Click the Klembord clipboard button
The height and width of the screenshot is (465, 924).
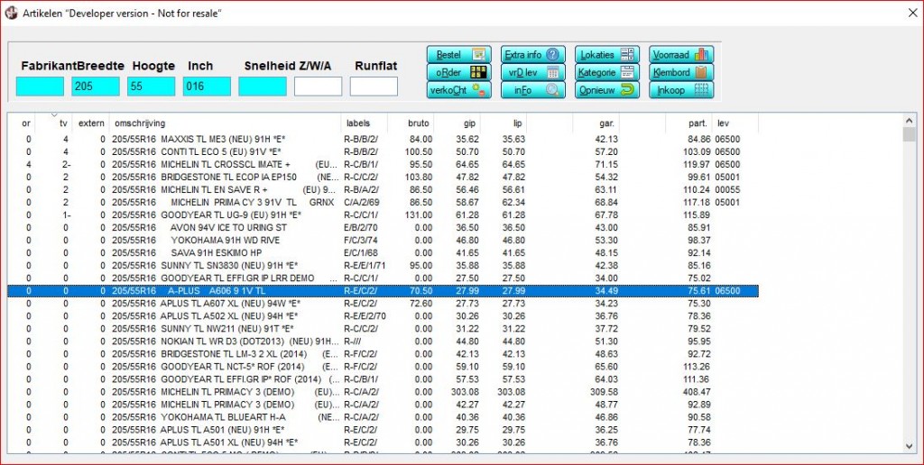681,72
